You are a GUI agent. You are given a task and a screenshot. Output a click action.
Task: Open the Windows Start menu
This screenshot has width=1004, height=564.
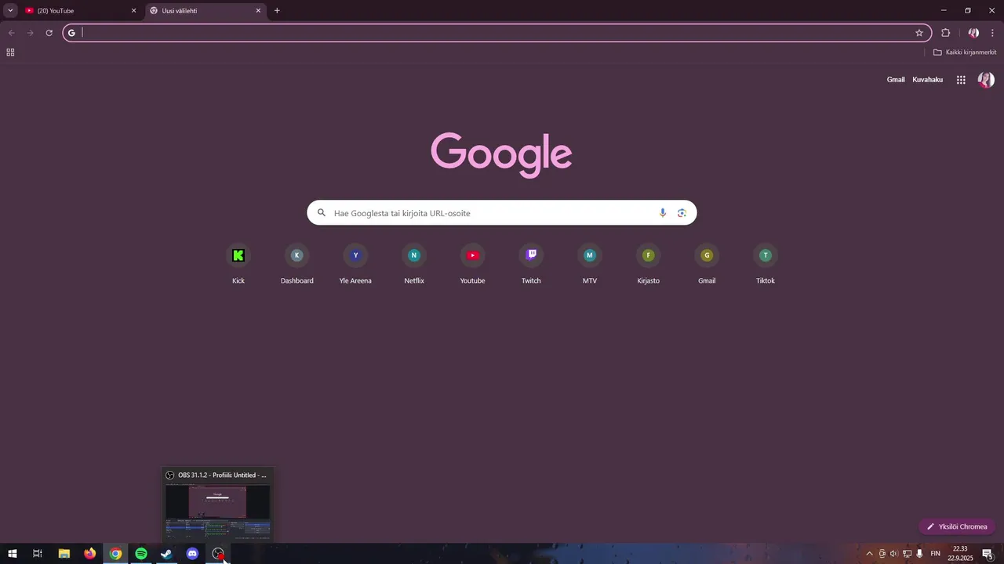[x=13, y=554]
